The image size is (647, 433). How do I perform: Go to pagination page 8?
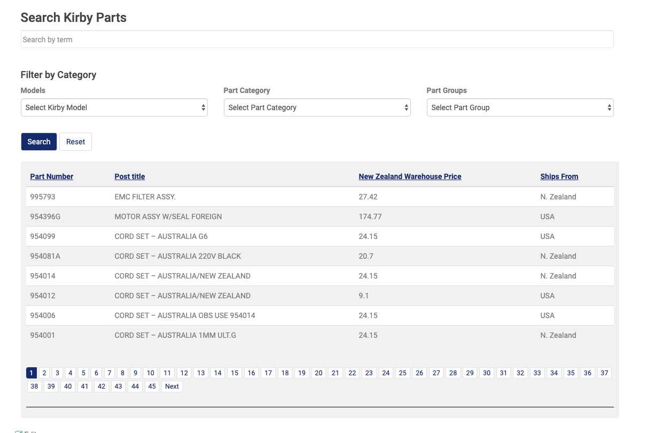point(122,373)
